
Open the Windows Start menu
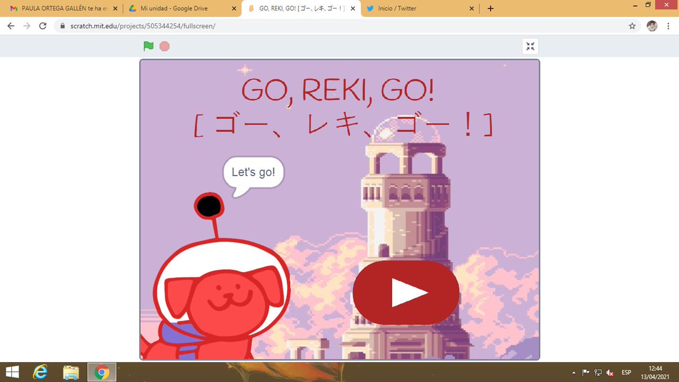click(12, 372)
